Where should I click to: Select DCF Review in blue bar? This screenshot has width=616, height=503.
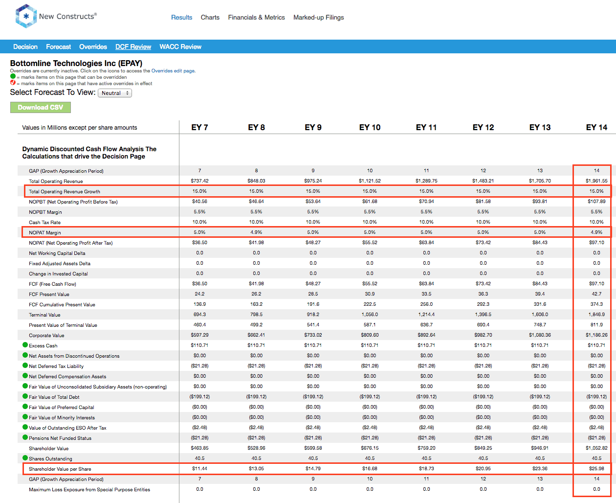tap(133, 47)
